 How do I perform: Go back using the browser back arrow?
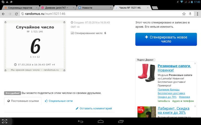[x=4, y=14]
